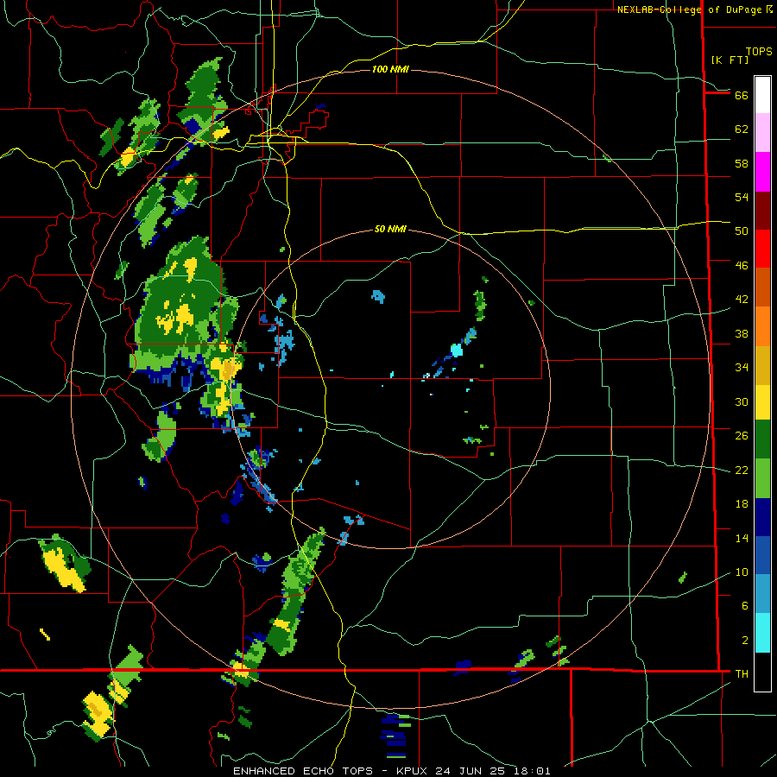Click the 100 NMI range ring label

coord(390,69)
